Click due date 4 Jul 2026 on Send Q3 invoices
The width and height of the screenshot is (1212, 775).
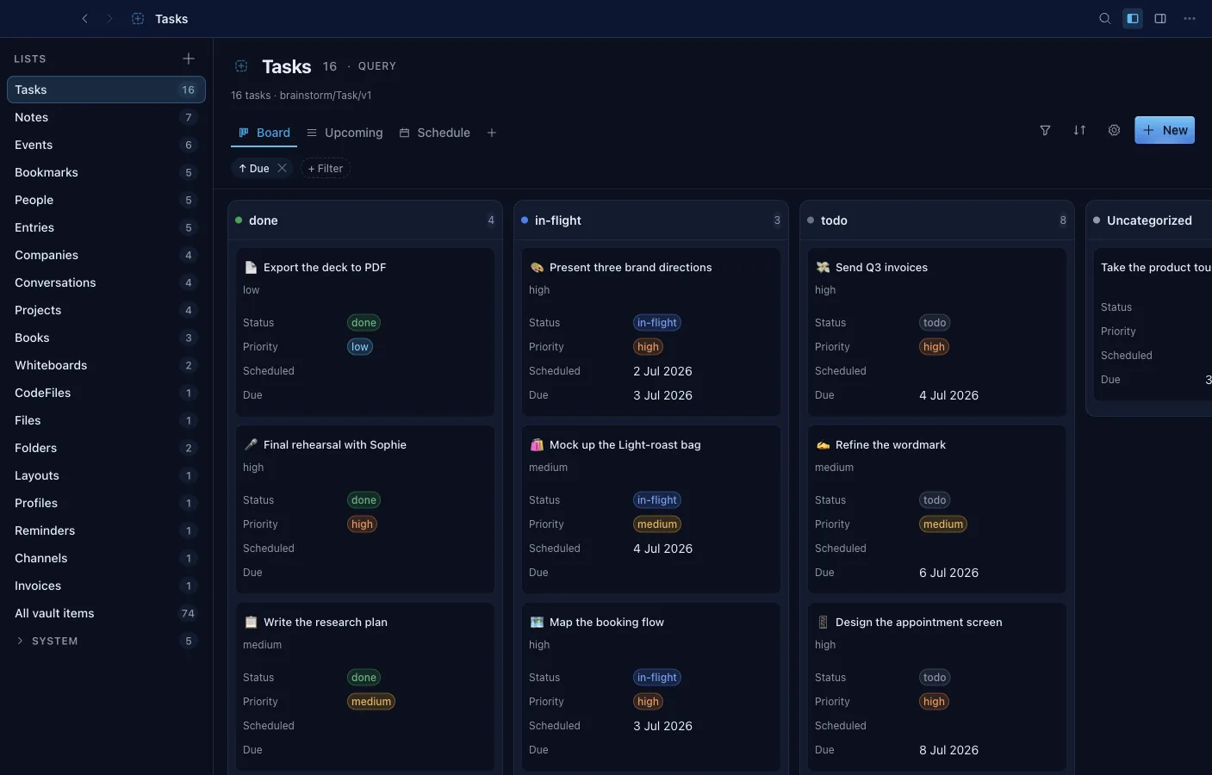[x=948, y=395]
